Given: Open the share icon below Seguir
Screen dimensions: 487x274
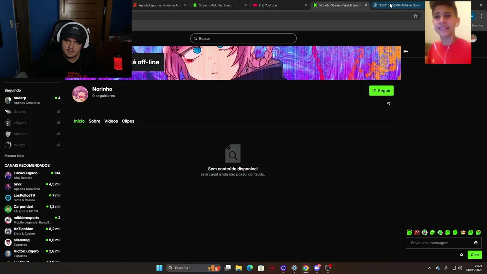Looking at the screenshot, I should (388, 103).
